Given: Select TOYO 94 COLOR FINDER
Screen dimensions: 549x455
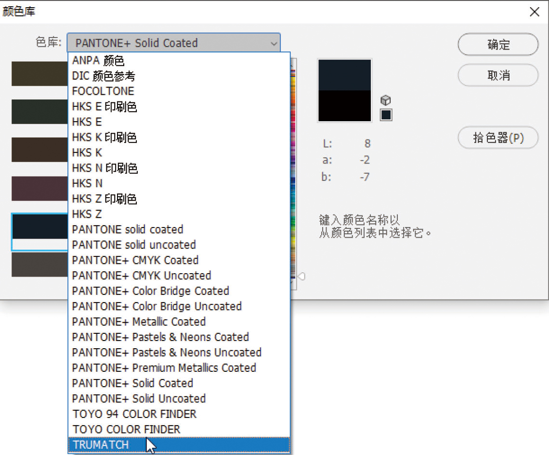Looking at the screenshot, I should click(x=179, y=415).
